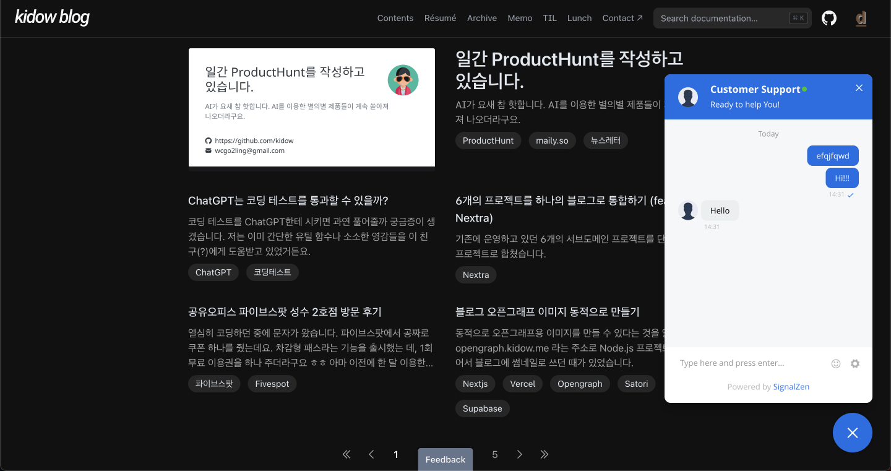Select the Nextra tag
Screen dimensions: 891x471
point(476,275)
